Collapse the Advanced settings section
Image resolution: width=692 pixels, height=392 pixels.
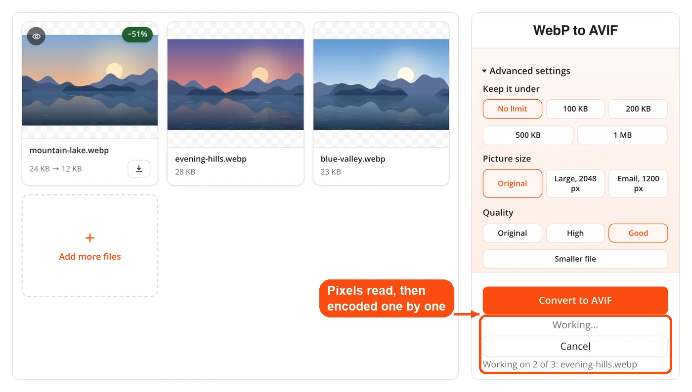point(526,71)
